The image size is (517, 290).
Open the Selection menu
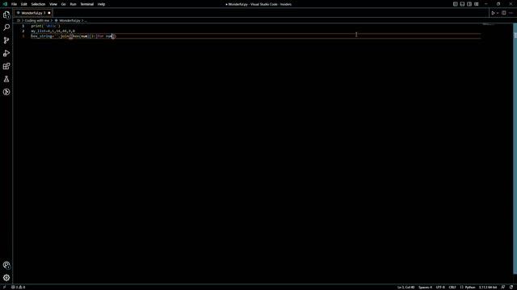pyautogui.click(x=38, y=4)
